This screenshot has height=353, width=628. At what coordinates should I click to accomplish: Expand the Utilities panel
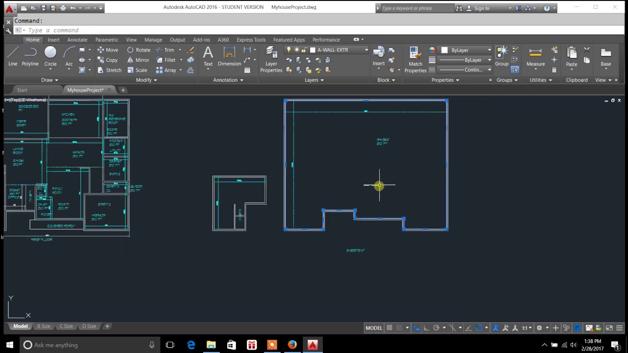(x=541, y=80)
